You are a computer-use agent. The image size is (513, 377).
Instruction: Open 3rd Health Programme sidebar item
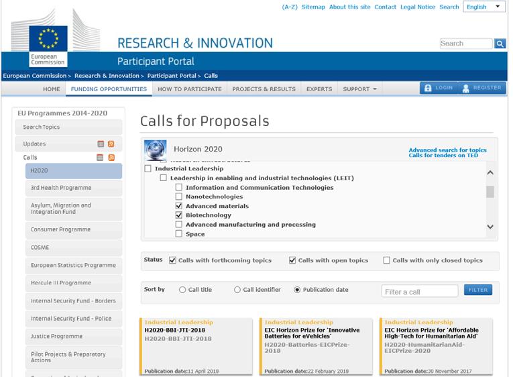[74, 188]
